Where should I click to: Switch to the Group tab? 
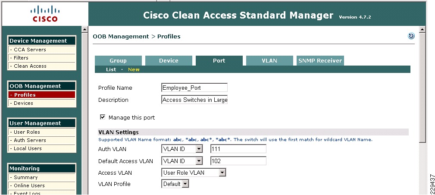[x=118, y=60]
